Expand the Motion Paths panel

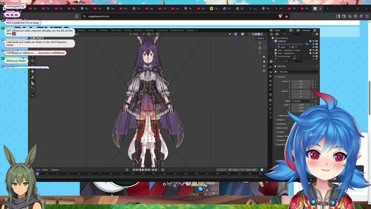[x=282, y=128]
